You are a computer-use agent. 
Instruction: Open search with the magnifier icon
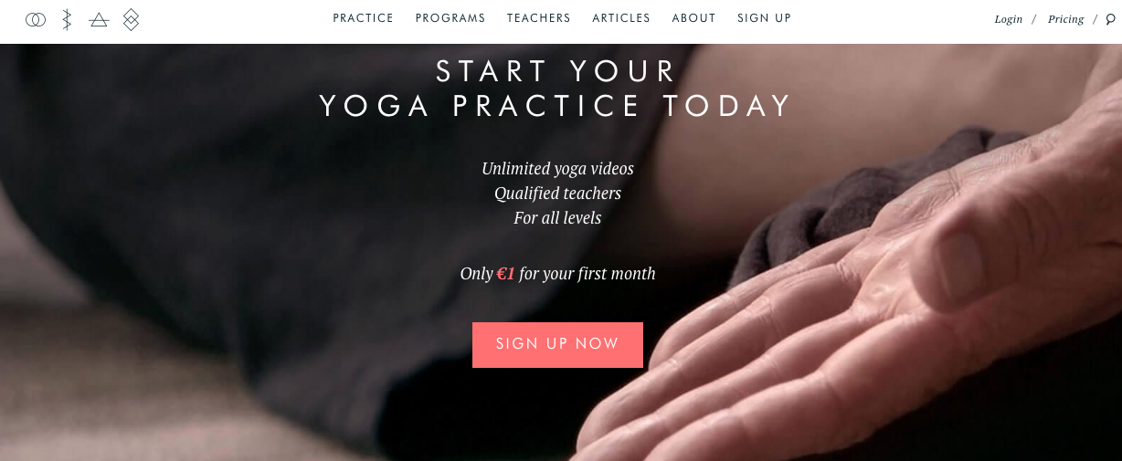(1111, 19)
